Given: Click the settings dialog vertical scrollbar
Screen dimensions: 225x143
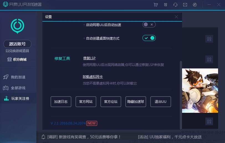Looking at the screenshot, I should (181, 95).
